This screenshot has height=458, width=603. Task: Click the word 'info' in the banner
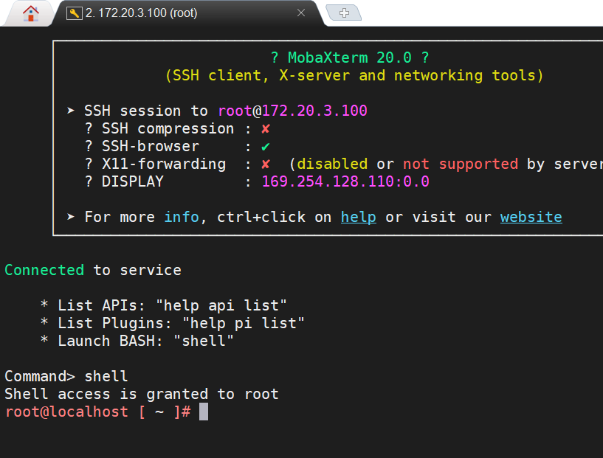click(182, 217)
